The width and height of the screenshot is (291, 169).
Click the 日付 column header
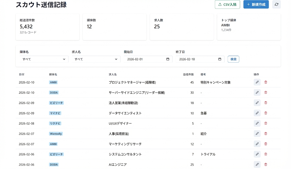[22, 74]
